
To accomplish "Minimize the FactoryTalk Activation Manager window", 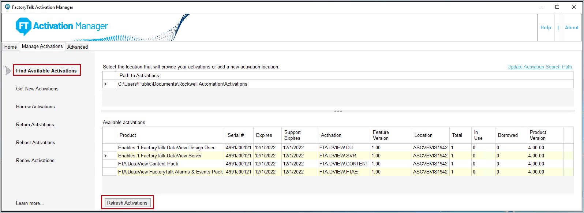I will [540, 7].
